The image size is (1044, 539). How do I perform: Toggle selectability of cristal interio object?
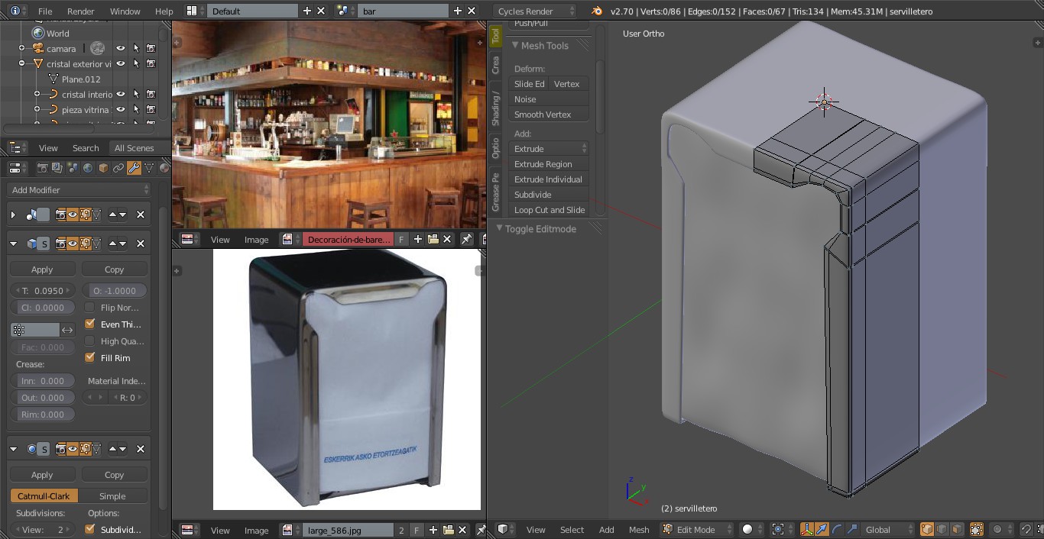[x=136, y=94]
